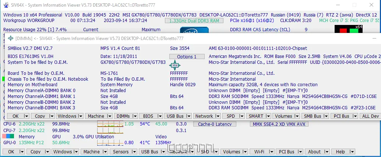The image size is (381, 157).
Task: Open Volumes from the DIMMs window bar
Action: point(283,116)
